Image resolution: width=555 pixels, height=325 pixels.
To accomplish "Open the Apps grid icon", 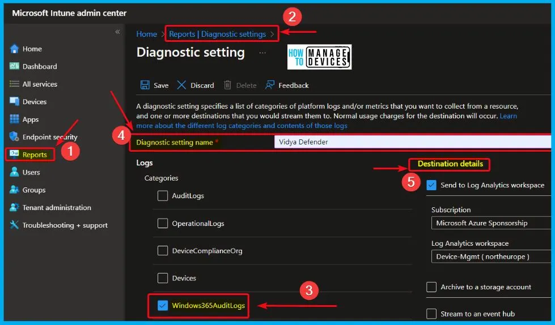I will (15, 119).
